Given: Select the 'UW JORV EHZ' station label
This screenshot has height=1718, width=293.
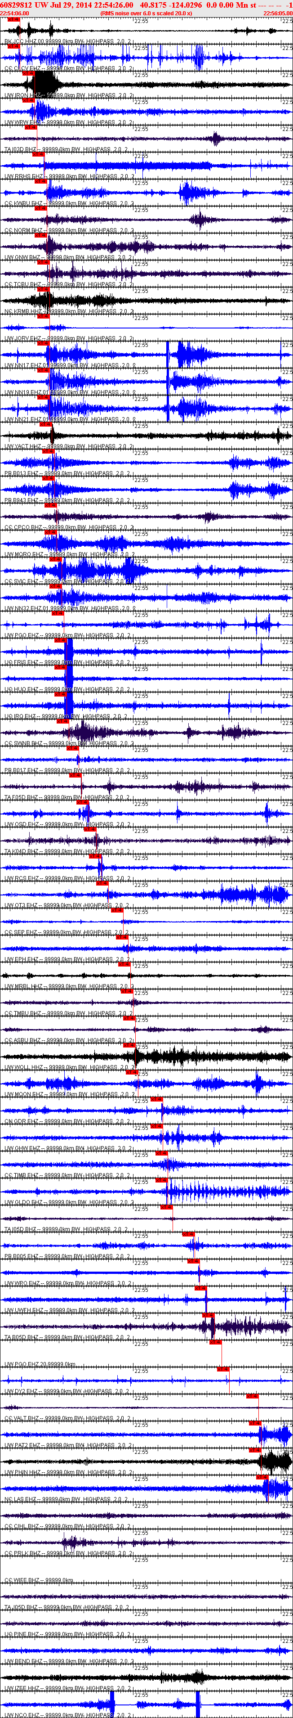Looking at the screenshot, I should pos(22,338).
